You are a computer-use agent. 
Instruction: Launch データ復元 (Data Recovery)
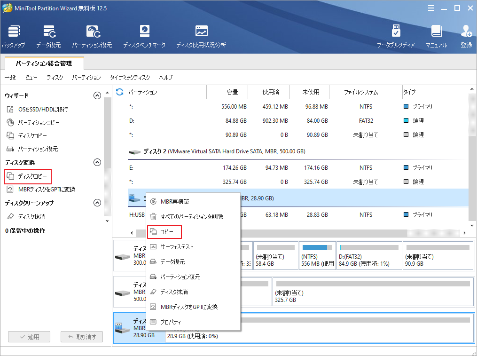tap(49, 37)
